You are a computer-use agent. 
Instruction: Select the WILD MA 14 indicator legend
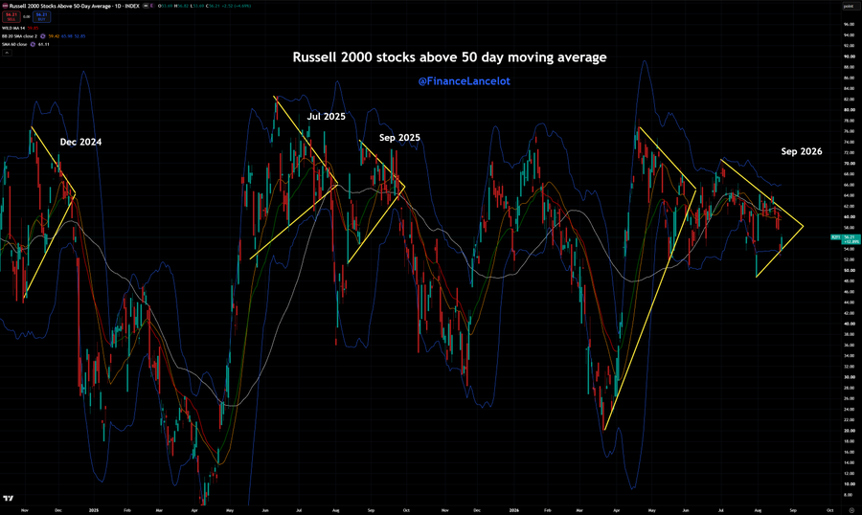coord(13,28)
